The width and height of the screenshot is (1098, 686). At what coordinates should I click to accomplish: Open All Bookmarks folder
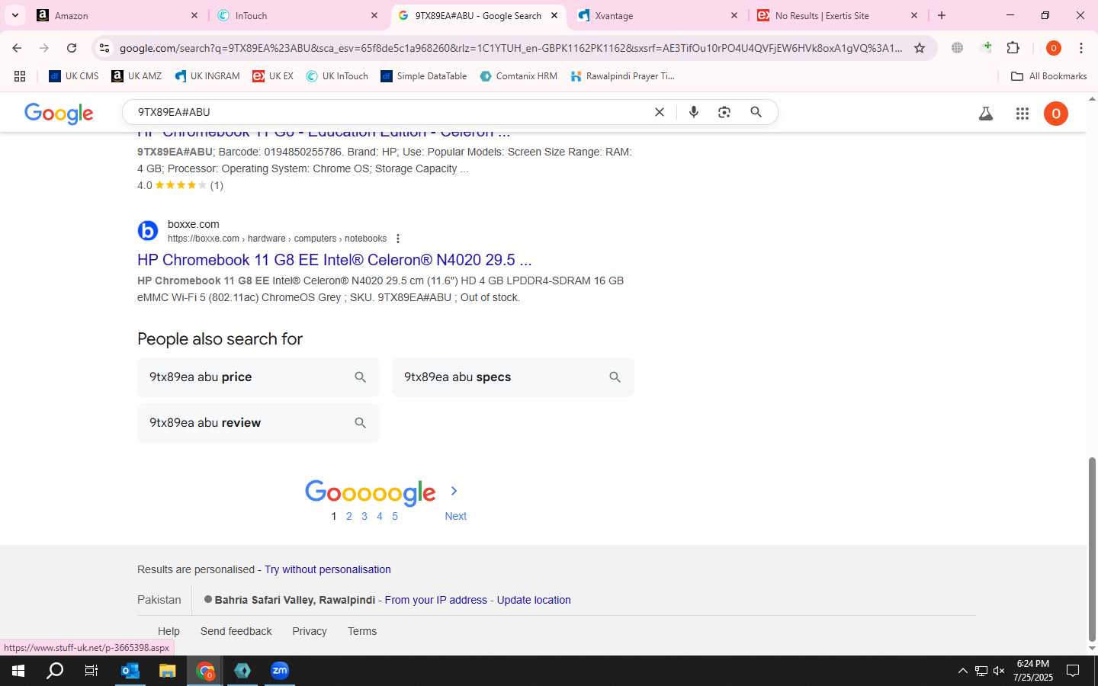[x=1048, y=76]
